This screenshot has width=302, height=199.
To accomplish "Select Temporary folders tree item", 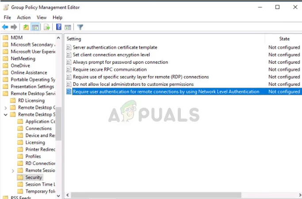I will 40,191.
